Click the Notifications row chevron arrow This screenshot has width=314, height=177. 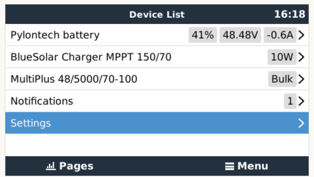[x=301, y=101]
